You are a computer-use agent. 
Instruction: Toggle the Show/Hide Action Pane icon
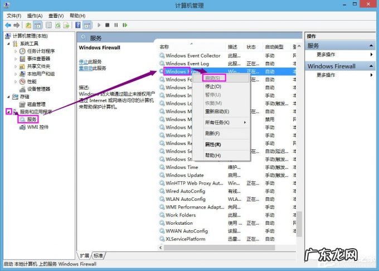click(87, 25)
